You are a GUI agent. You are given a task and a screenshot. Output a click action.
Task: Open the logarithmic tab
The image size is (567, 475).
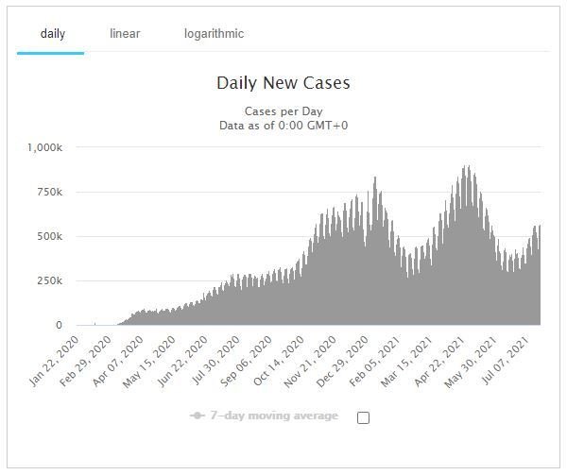[x=214, y=34]
